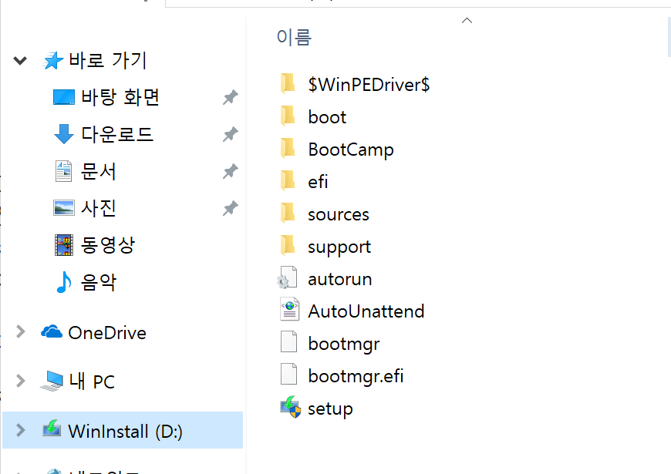
Task: Select WinInstall (D:) label in navigation pane
Action: (126, 431)
